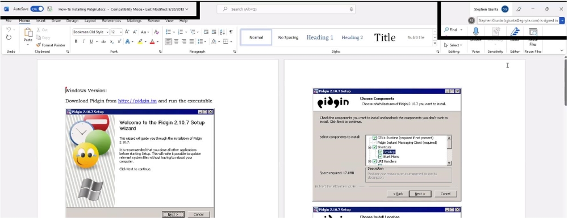This screenshot has width=568, height=219.
Task: Open the Dictate microphone tool
Action: click(476, 32)
